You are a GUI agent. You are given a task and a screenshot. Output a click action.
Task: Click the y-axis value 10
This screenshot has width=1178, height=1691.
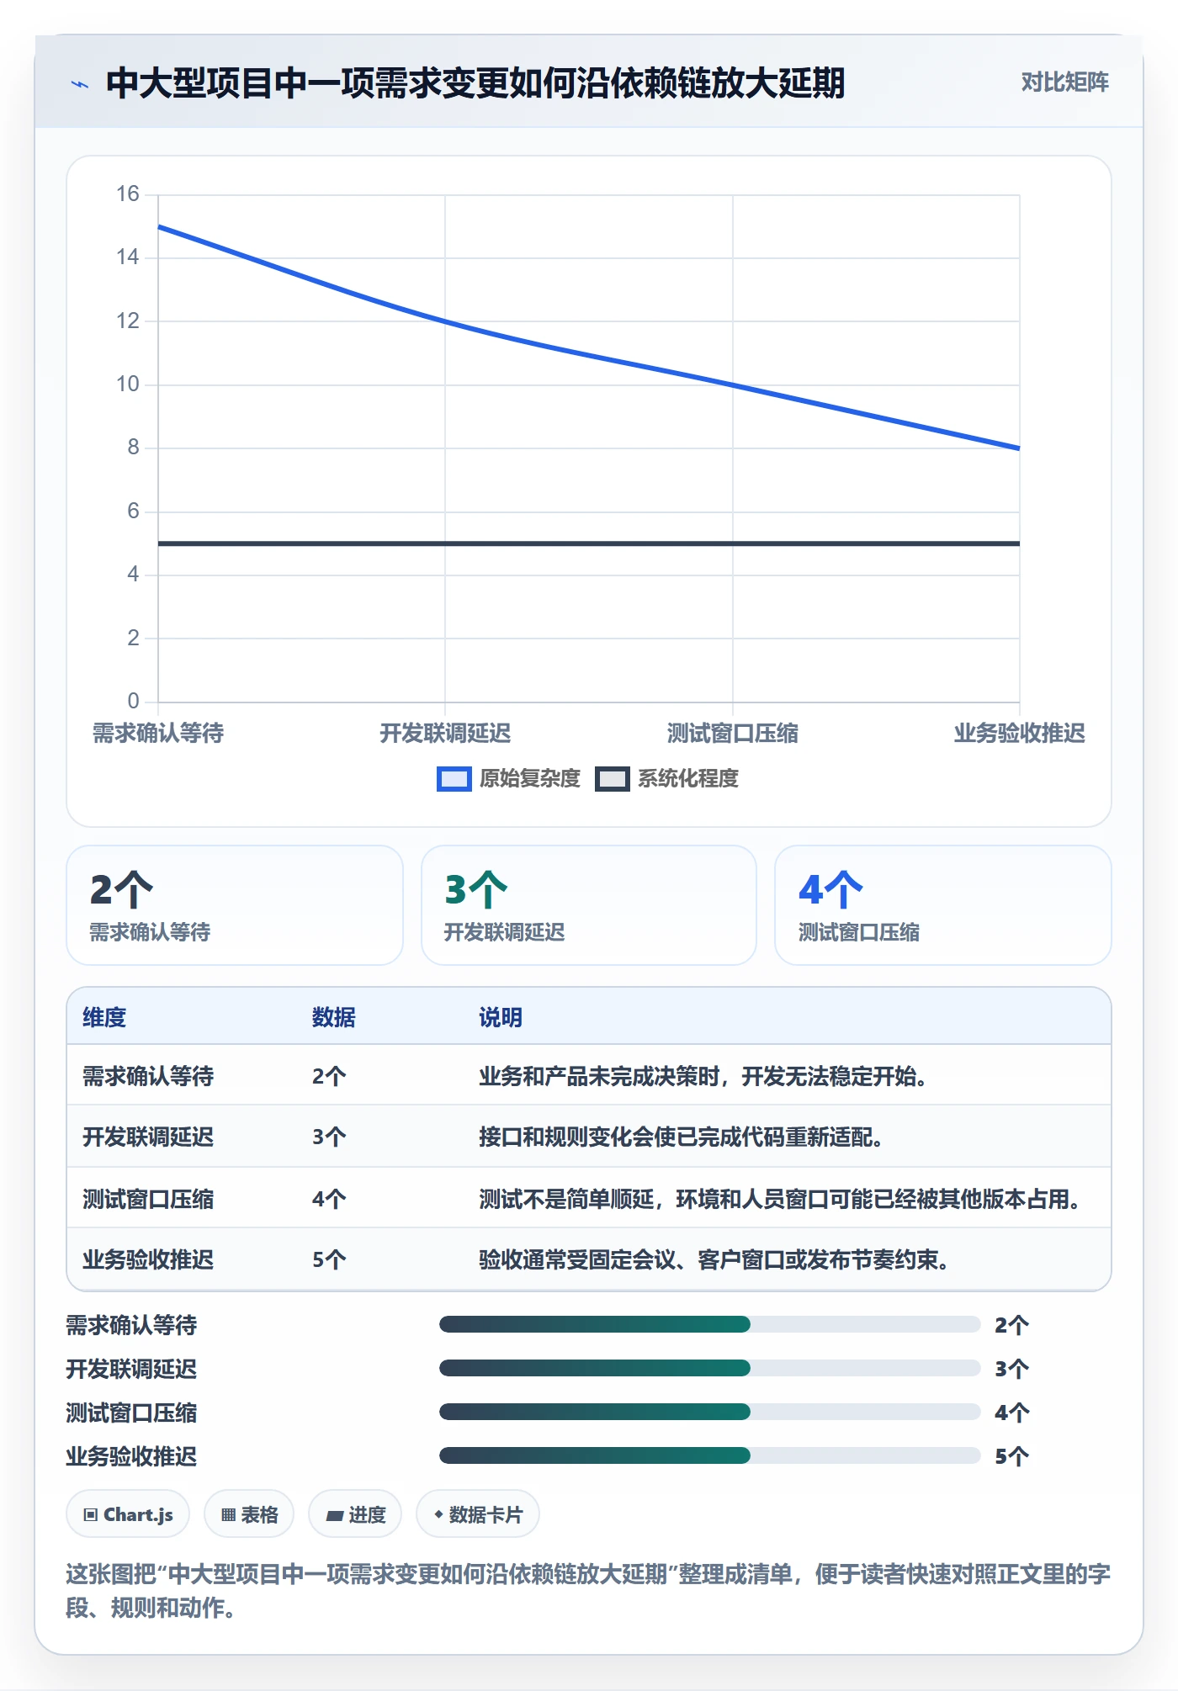click(x=128, y=384)
